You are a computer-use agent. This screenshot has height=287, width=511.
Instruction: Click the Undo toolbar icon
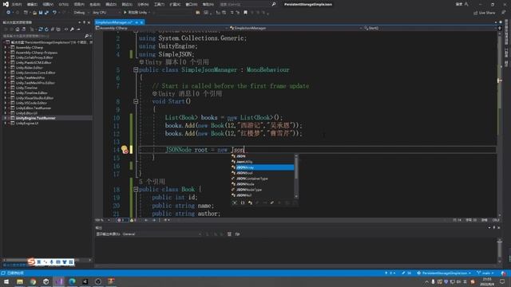click(54, 13)
